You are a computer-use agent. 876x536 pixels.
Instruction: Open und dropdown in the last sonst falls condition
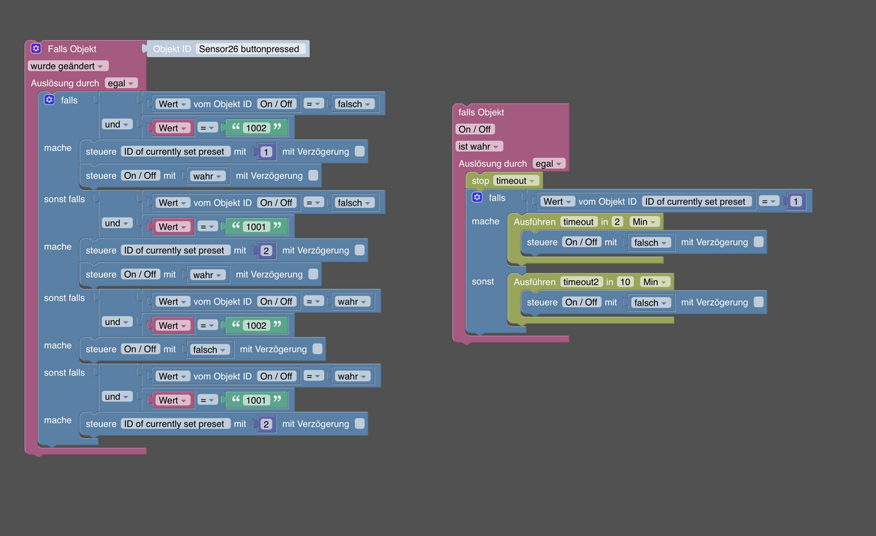117,397
